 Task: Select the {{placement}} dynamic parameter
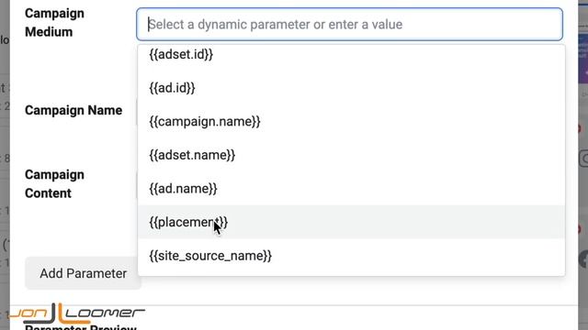pyautogui.click(x=351, y=222)
